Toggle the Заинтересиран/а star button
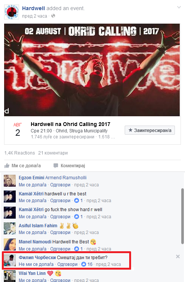185x282 pixels. [x=150, y=130]
